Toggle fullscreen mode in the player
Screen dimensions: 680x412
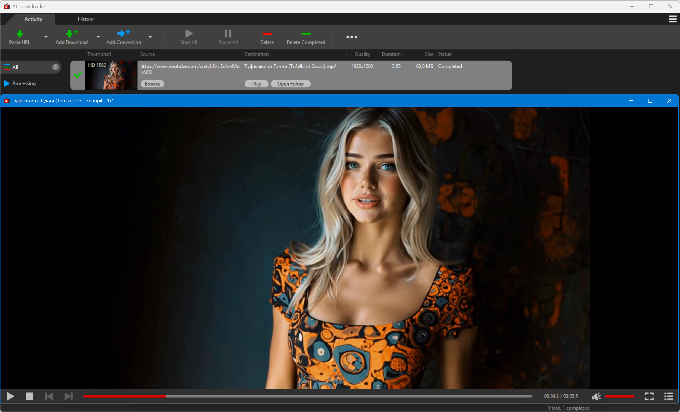click(649, 396)
